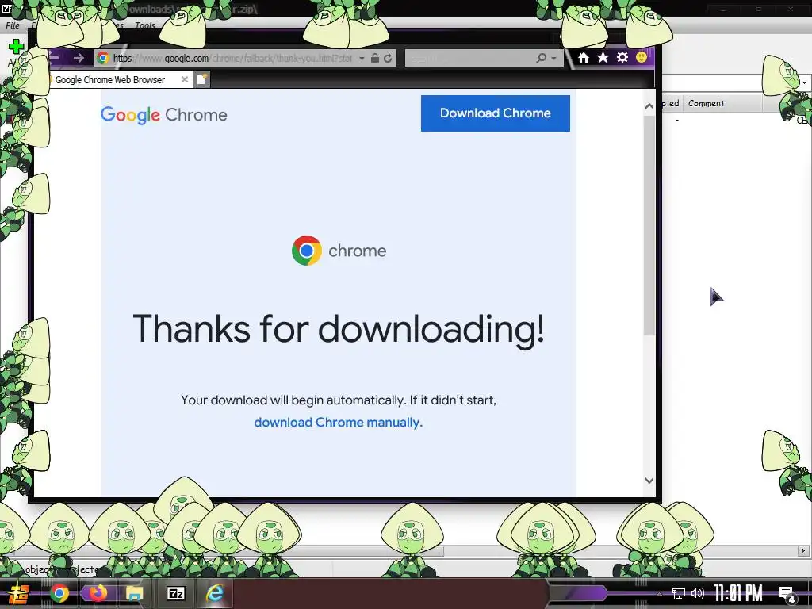The height and width of the screenshot is (609, 812).
Task: Expand the hidden tray icons chevron
Action: tap(659, 593)
